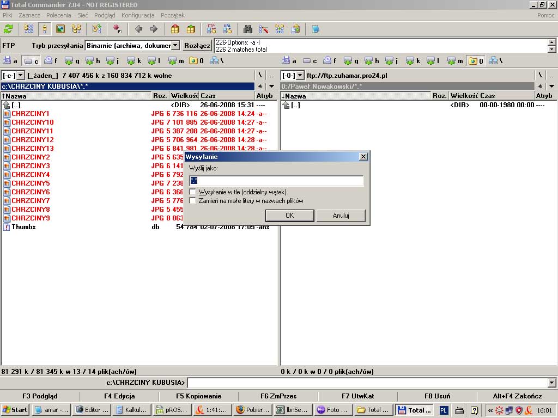Image resolution: width=558 pixels, height=418 pixels.
Task: Open the Polecenia menu
Action: 58,15
